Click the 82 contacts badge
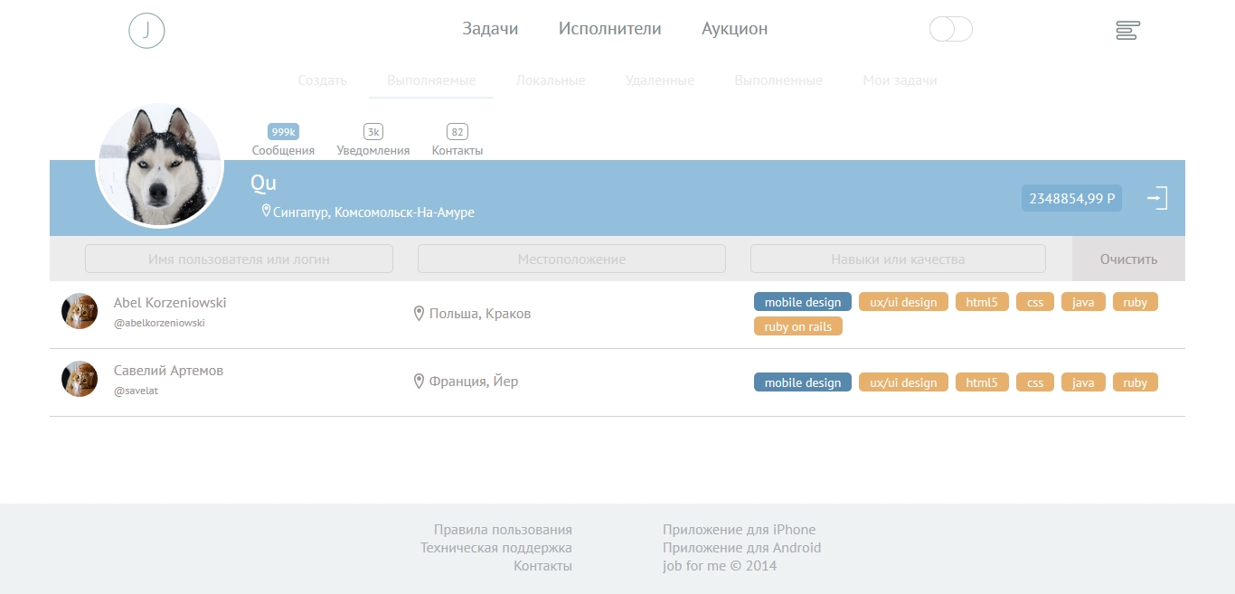The height and width of the screenshot is (594, 1235). [x=457, y=132]
